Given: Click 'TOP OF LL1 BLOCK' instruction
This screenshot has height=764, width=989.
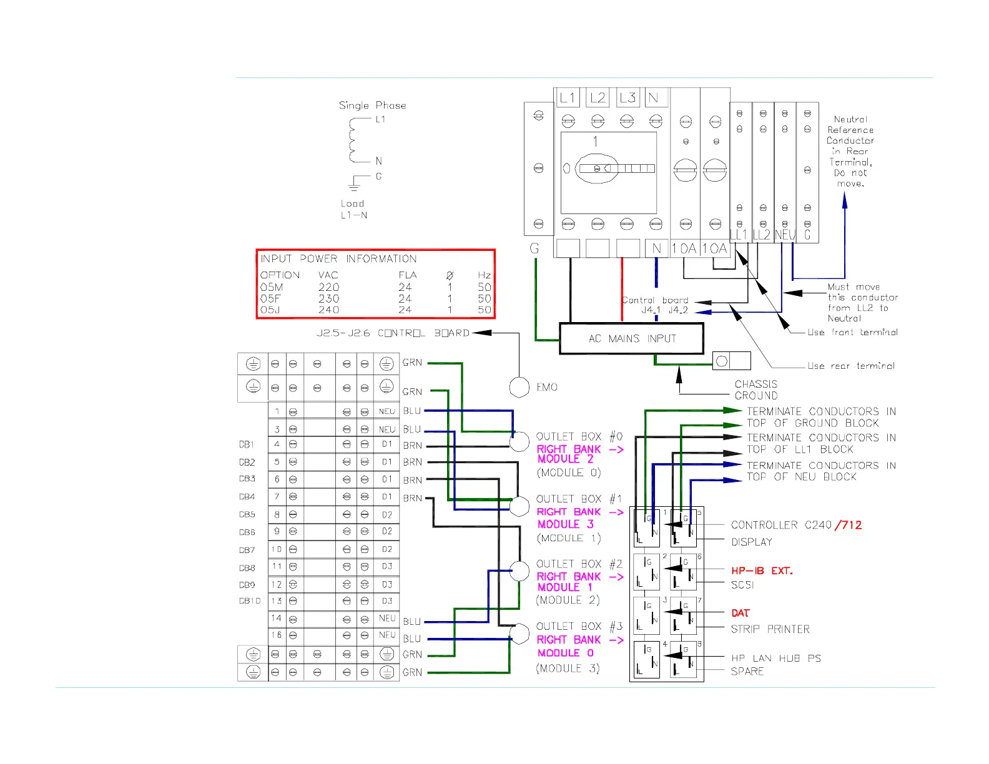Looking at the screenshot, I should pyautogui.click(x=800, y=449).
